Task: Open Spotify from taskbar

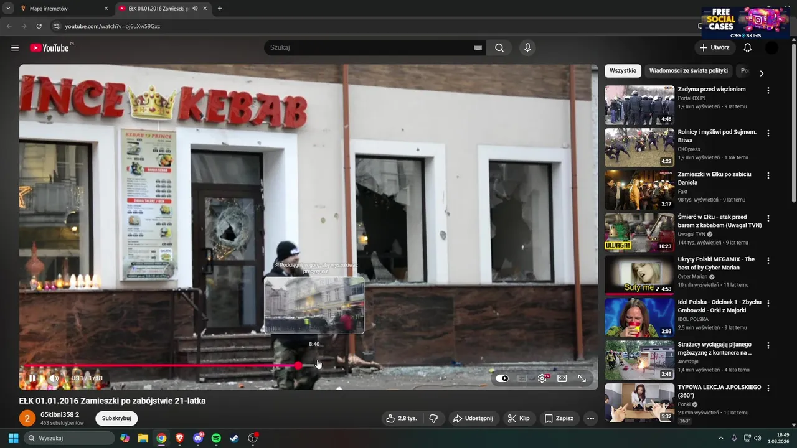Action: click(x=216, y=438)
